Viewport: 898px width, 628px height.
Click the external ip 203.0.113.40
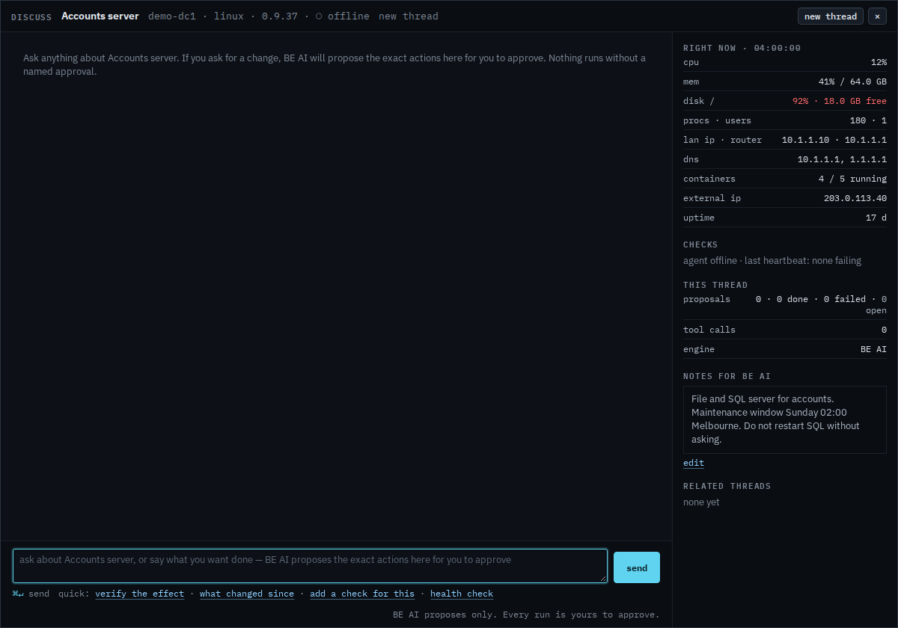pyautogui.click(x=855, y=198)
